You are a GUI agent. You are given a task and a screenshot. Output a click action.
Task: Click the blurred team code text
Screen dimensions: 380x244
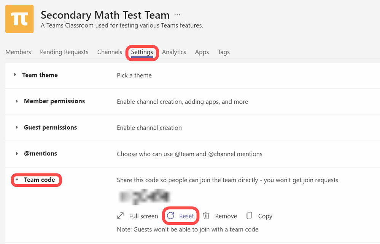tap(145, 196)
